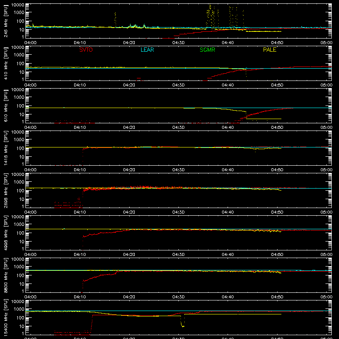The width and height of the screenshot is (339, 339).
Task: Click the 100 tick label on 8800 MHz panel
Action: [20, 275]
